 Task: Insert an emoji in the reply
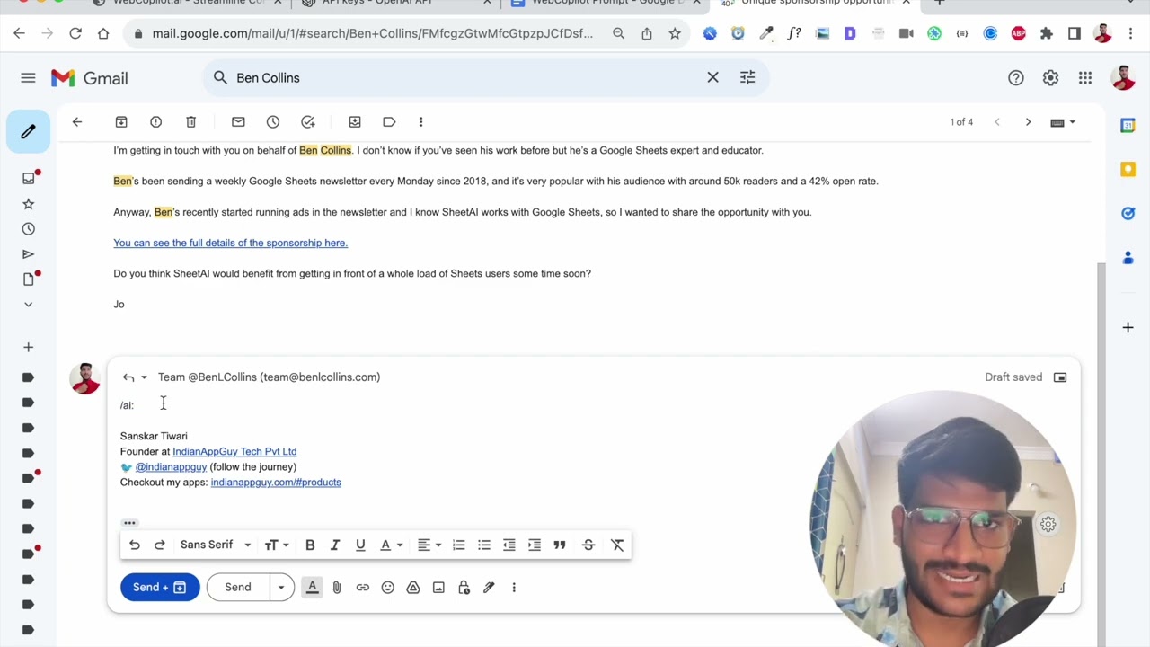tap(387, 588)
